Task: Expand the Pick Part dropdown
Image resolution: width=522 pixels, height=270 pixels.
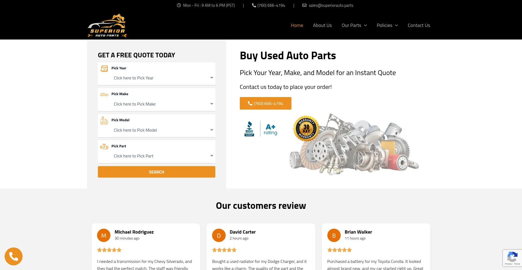Action: [x=163, y=156]
